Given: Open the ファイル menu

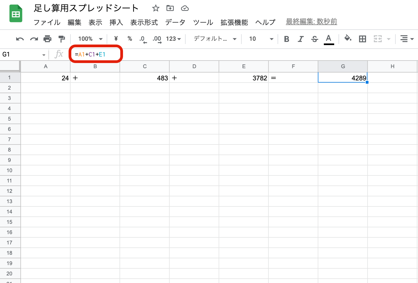Looking at the screenshot, I should (47, 22).
